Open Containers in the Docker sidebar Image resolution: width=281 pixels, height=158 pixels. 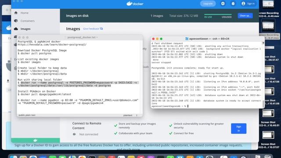[27, 21]
